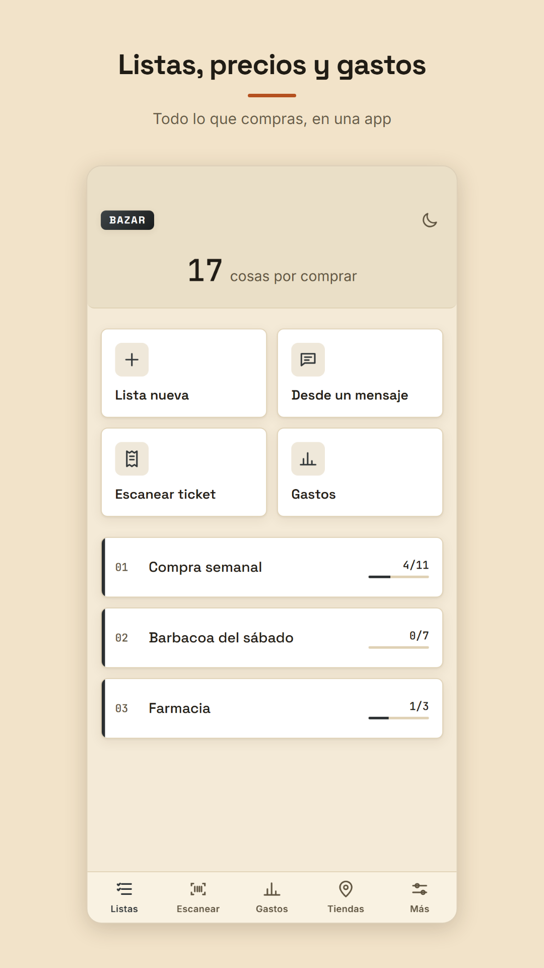Open the Farmacia list

[272, 708]
